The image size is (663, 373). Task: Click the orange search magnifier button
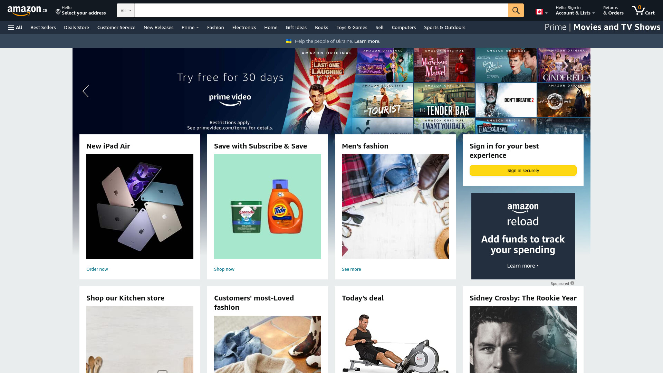click(516, 10)
